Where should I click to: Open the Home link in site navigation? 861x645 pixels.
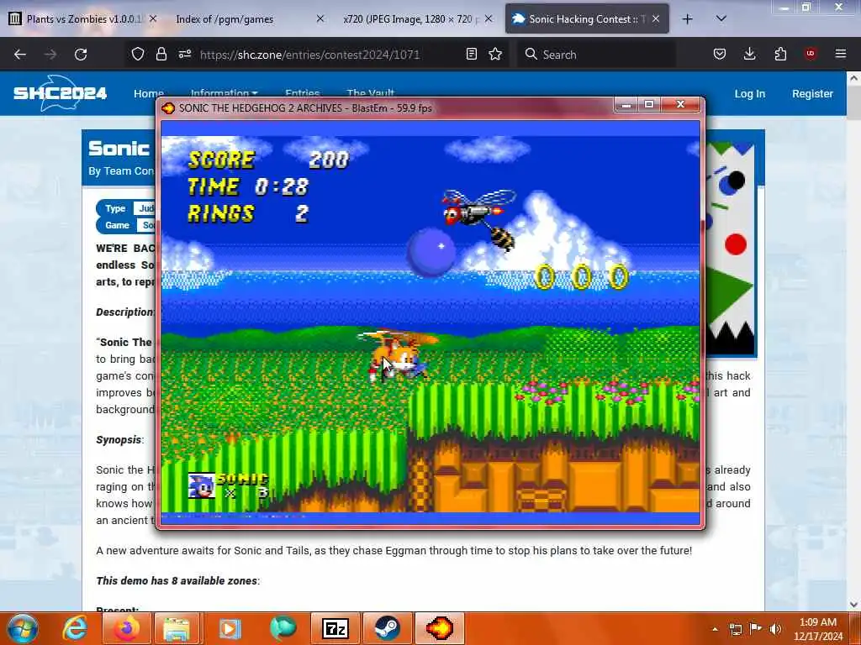[x=148, y=93]
